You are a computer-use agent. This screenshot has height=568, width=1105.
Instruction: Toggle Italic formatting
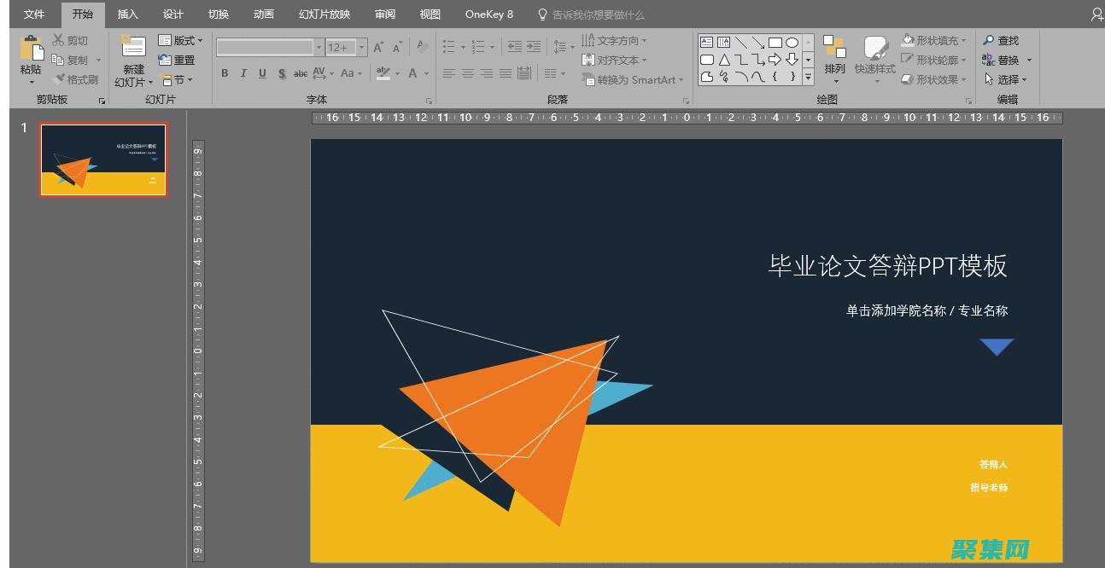click(243, 73)
